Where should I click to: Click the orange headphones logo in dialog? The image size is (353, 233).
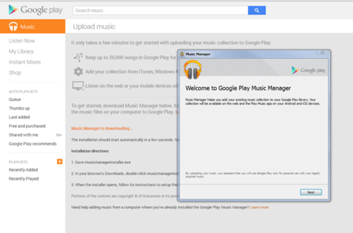(193, 70)
